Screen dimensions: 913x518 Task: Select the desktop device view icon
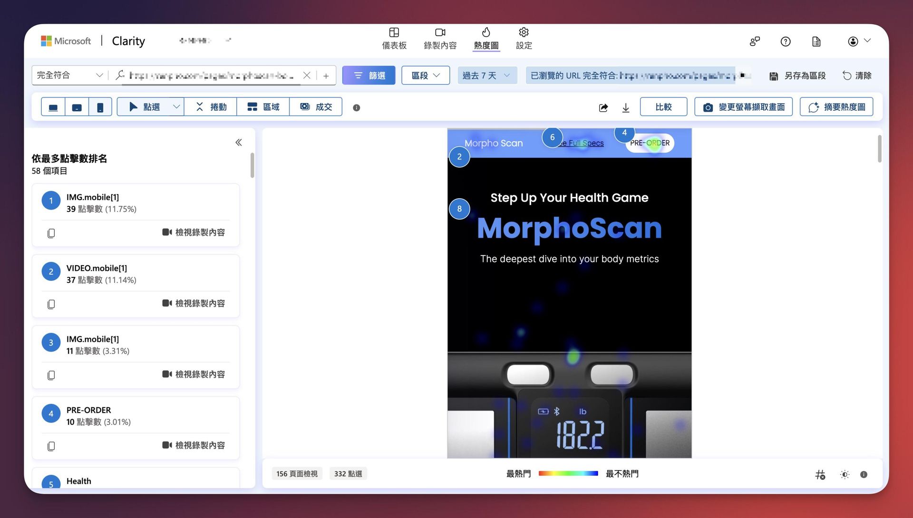53,107
